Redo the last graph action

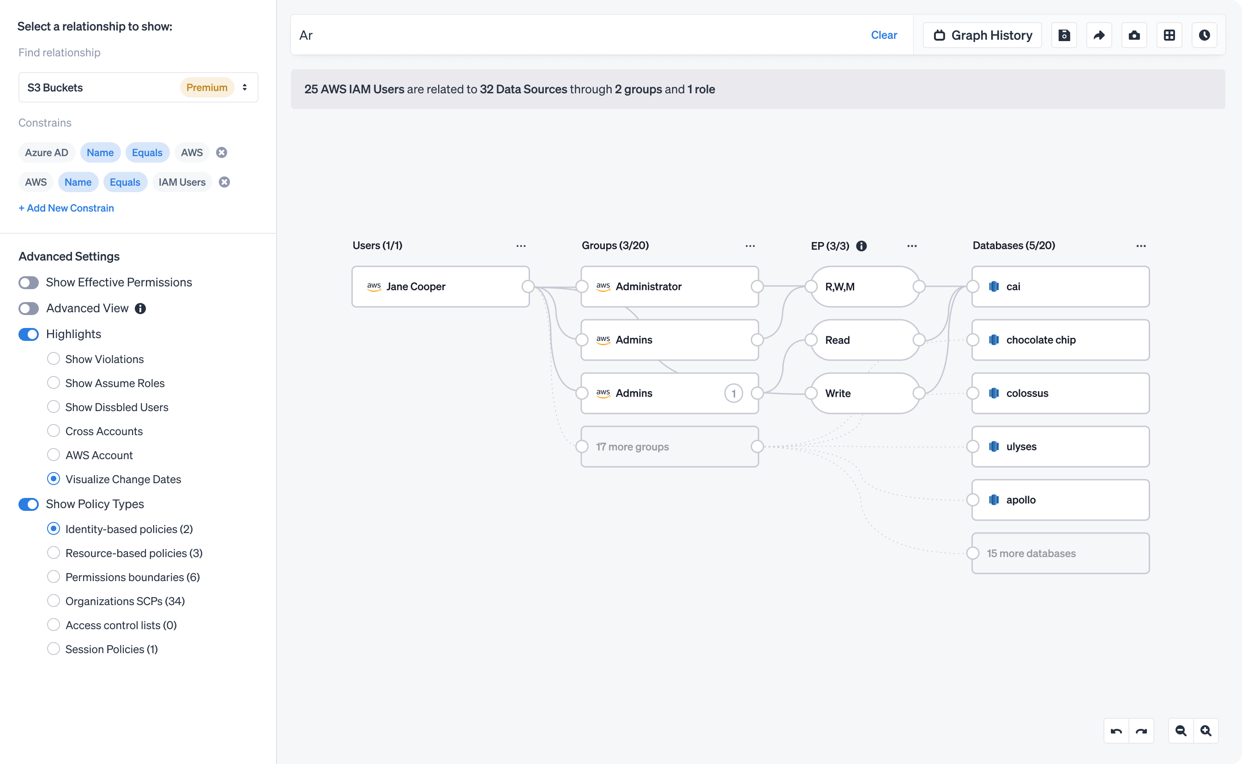click(1141, 731)
